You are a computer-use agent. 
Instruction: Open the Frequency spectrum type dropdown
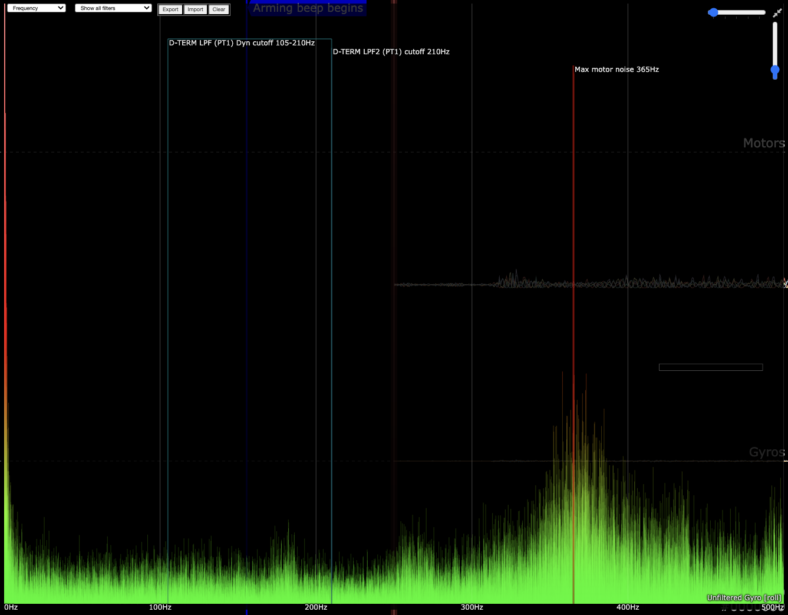tap(36, 8)
